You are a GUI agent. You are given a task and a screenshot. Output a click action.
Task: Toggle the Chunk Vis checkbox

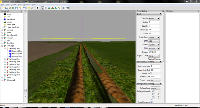click(x=151, y=73)
